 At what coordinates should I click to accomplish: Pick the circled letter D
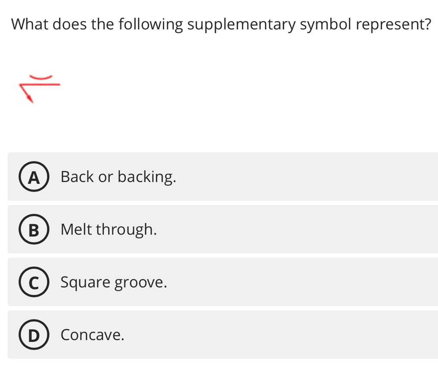click(x=33, y=335)
